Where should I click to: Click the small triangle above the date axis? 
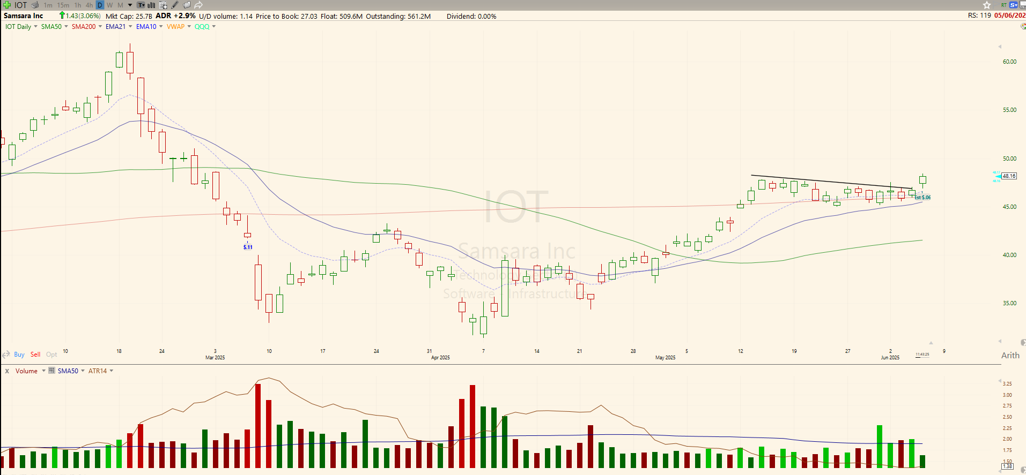click(x=931, y=343)
